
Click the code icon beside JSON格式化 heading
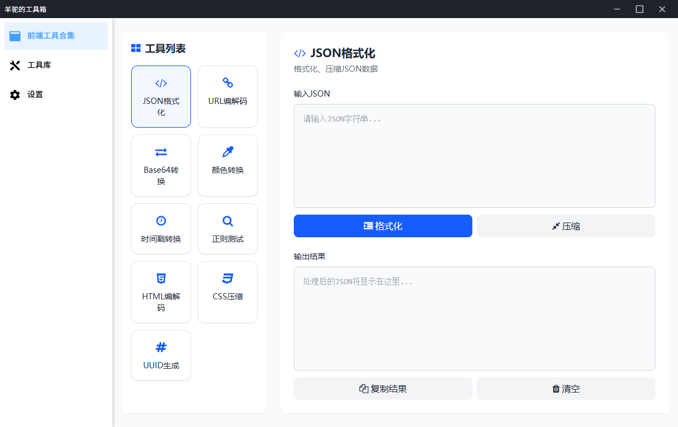300,53
